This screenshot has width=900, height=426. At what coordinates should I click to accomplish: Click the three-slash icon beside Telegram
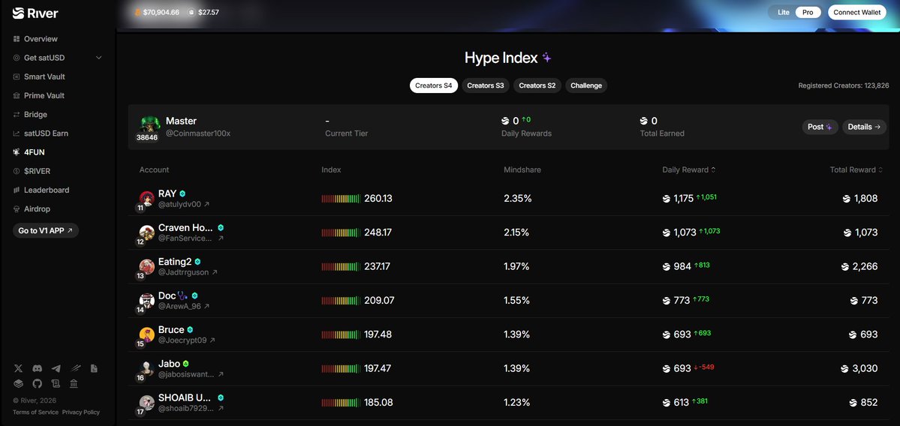75,368
